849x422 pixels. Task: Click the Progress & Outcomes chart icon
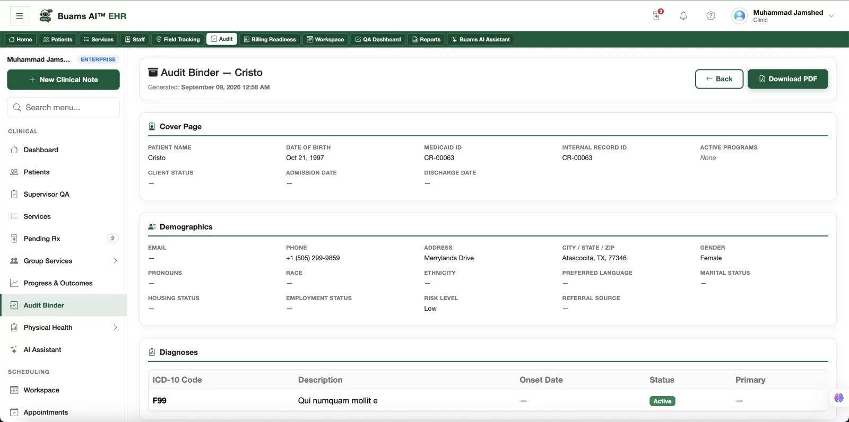click(x=14, y=283)
